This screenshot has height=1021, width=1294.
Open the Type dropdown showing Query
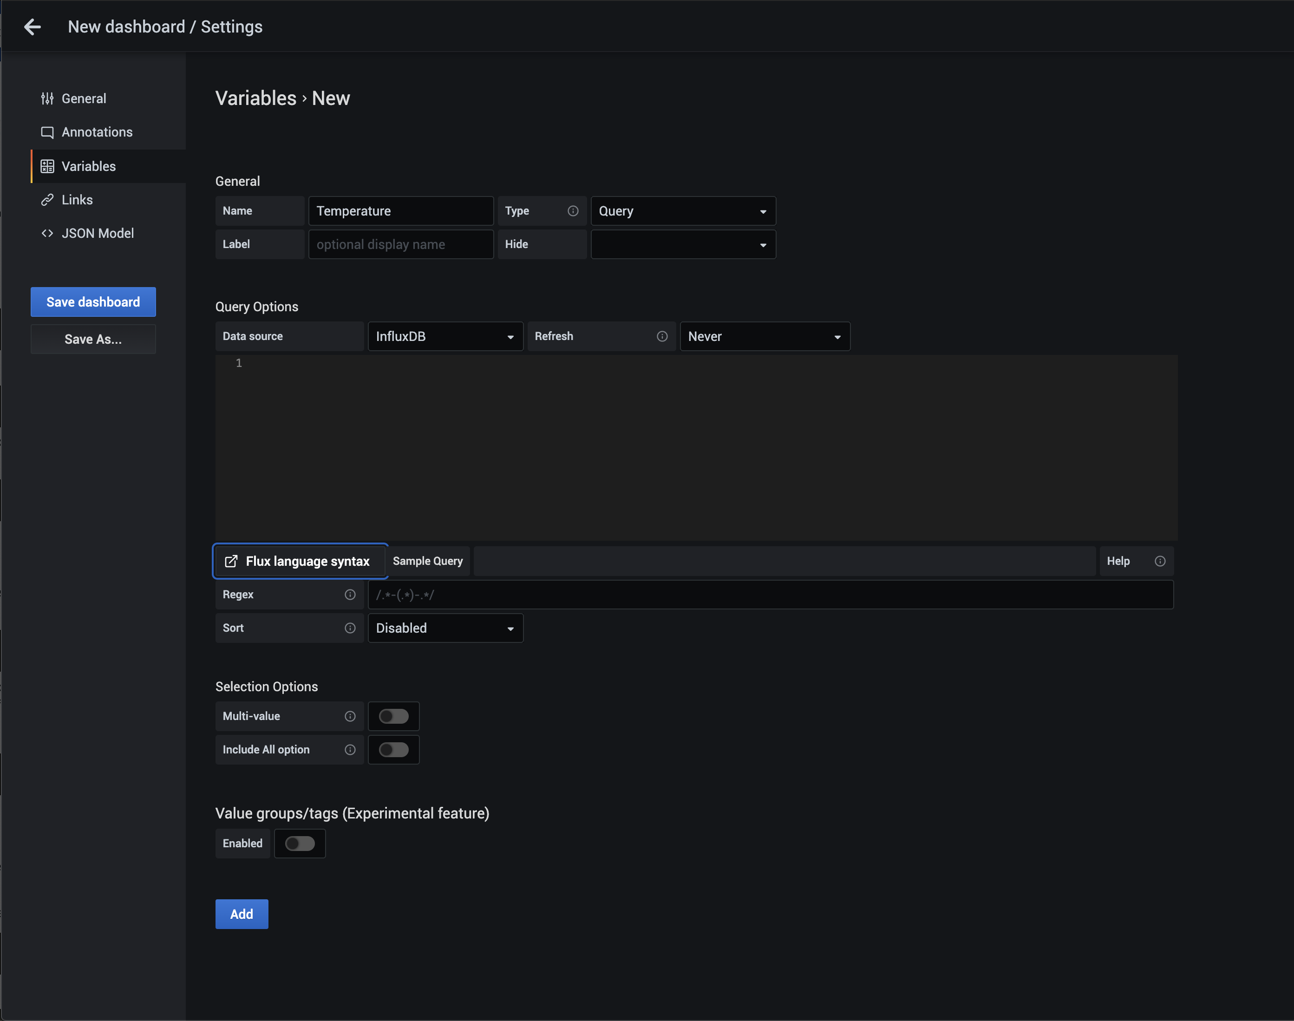click(x=683, y=211)
